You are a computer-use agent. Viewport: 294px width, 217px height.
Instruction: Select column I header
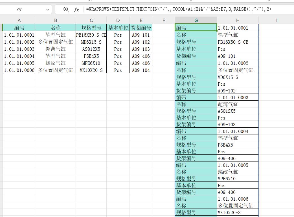pos(277,20)
